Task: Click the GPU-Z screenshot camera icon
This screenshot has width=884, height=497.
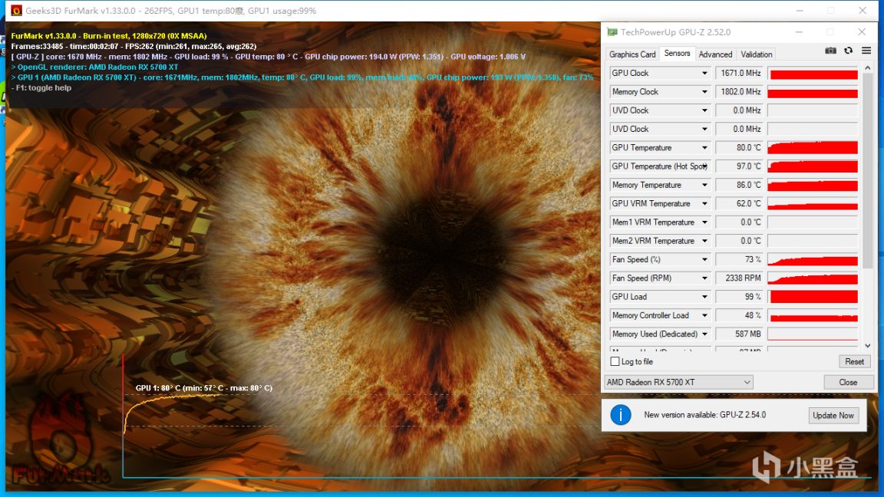Action: tap(830, 51)
